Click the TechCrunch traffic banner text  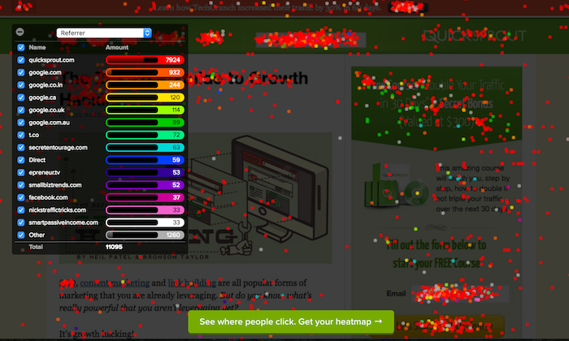coord(268,7)
